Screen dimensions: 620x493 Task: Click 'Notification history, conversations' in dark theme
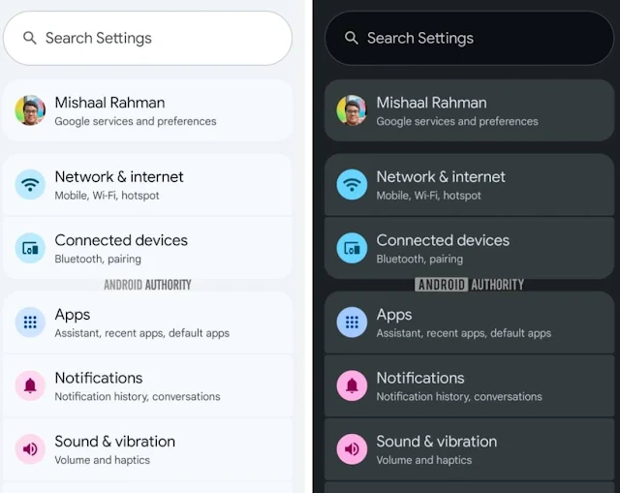click(x=459, y=396)
